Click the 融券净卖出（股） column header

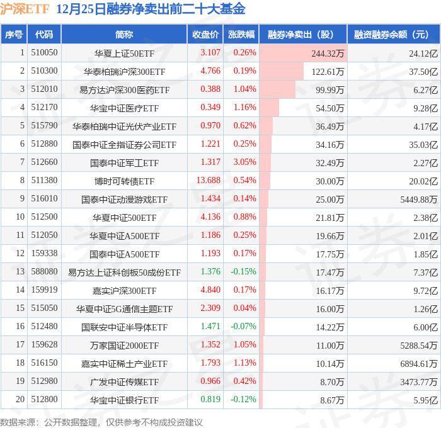click(303, 34)
